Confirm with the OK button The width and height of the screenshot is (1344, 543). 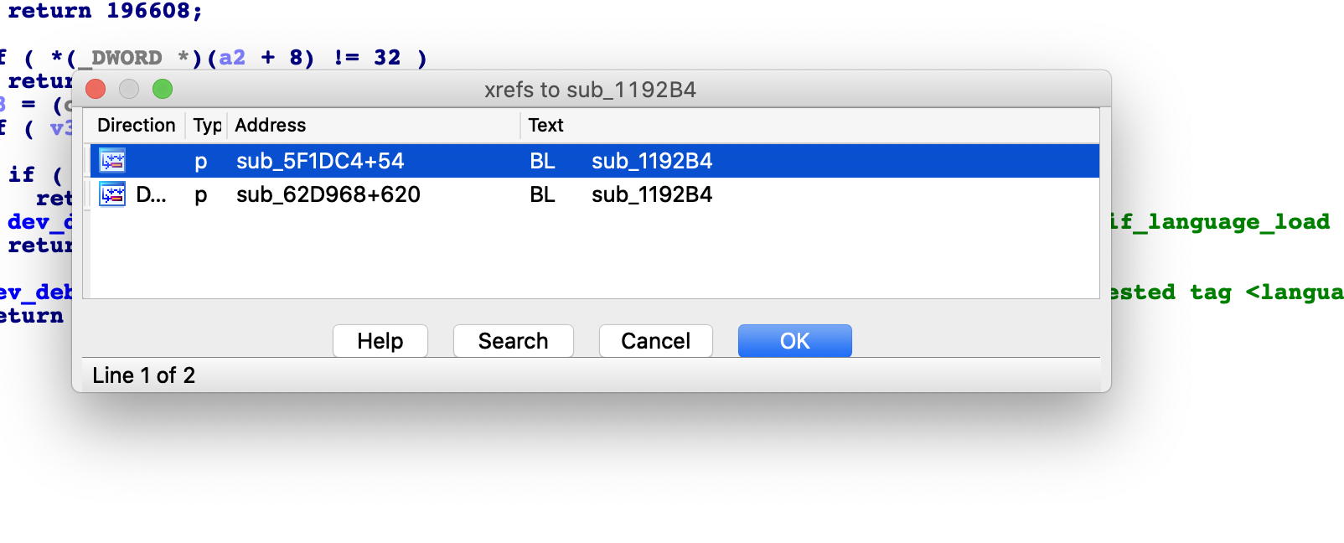click(795, 341)
